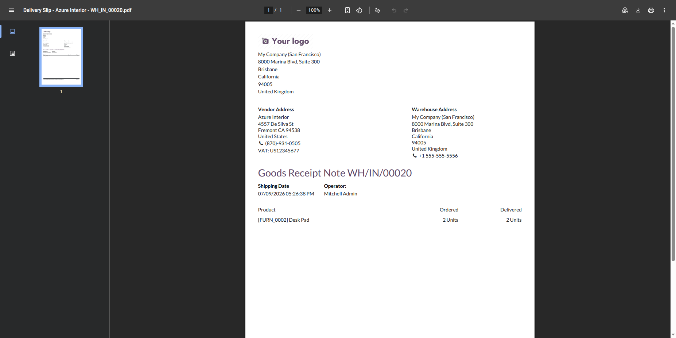Click the undo arrow icon
This screenshot has height=338, width=676.
point(394,10)
